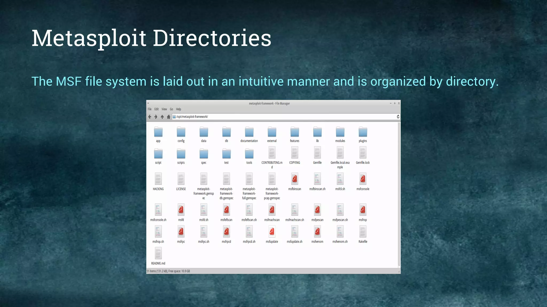Select the msfupdate file icon
This screenshot has height=307, width=547.
[272, 232]
